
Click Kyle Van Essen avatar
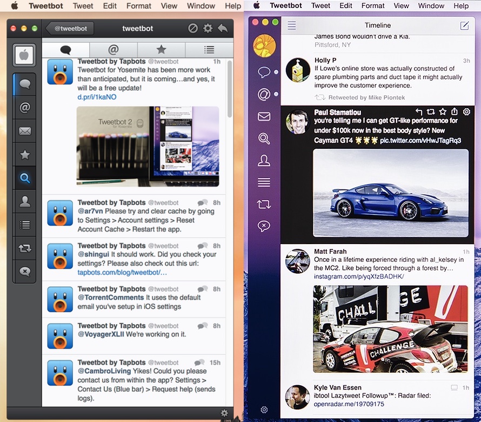[x=297, y=397]
